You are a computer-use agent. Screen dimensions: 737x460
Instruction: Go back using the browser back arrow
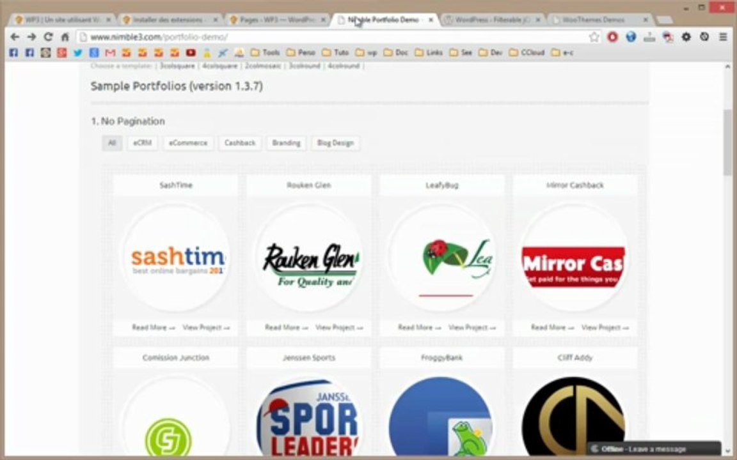tap(15, 36)
